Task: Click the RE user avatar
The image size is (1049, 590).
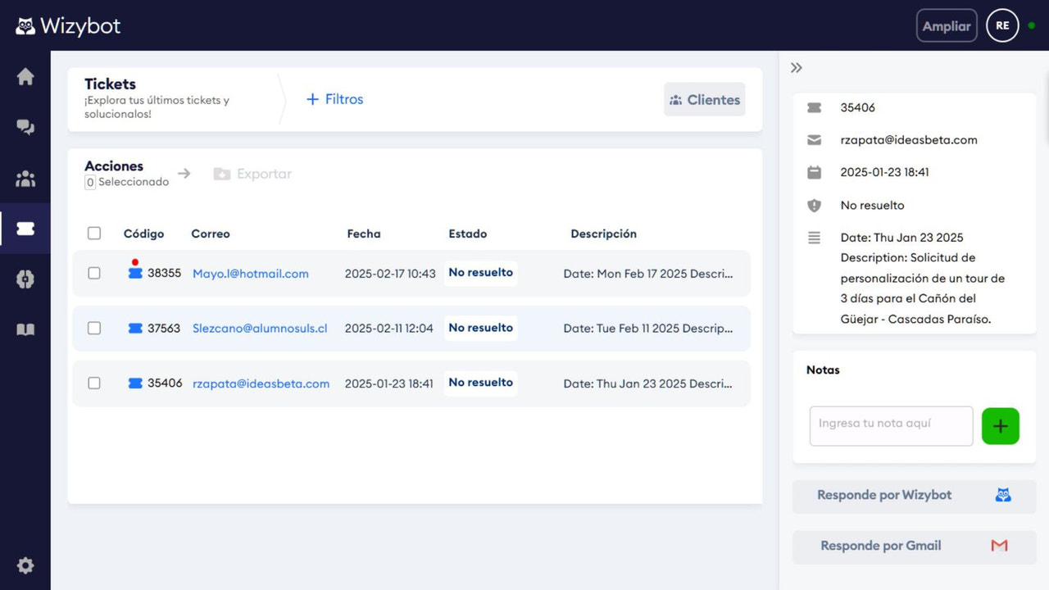Action: [x=1001, y=25]
